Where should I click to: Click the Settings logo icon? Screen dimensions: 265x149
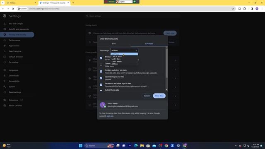click(5, 16)
